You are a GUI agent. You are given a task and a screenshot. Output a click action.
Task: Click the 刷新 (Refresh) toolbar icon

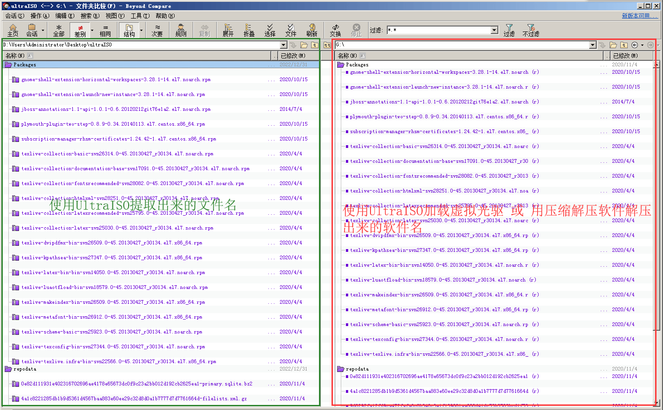(312, 30)
